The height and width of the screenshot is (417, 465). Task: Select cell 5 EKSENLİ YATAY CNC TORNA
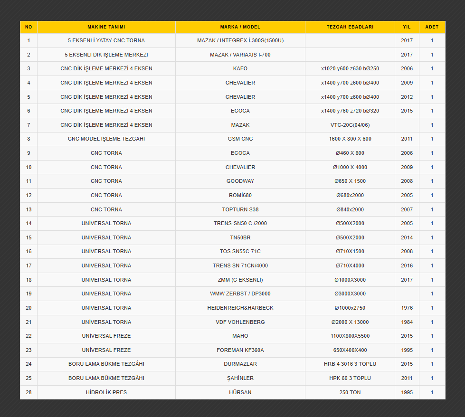point(106,41)
